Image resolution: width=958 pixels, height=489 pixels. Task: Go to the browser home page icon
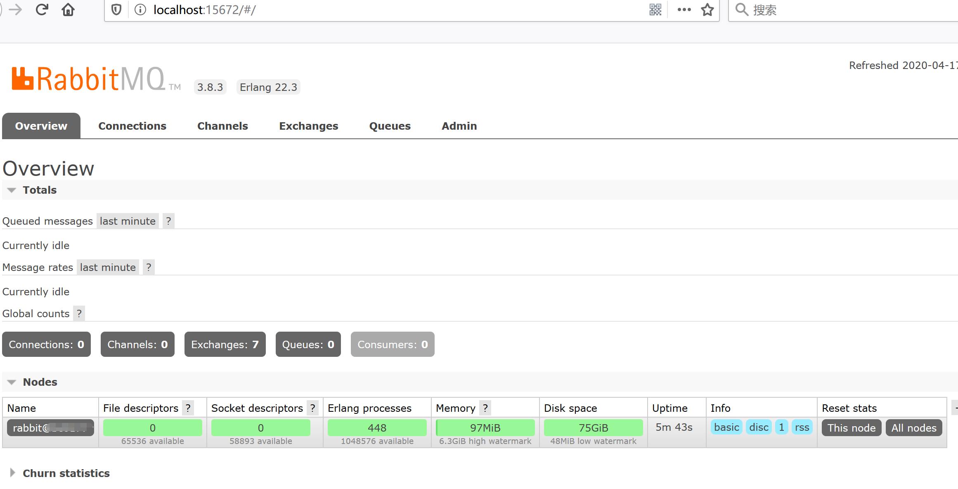point(68,9)
